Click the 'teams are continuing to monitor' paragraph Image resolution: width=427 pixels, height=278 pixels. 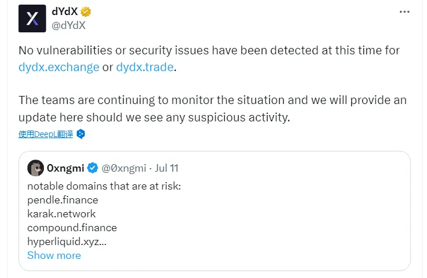[212, 100]
